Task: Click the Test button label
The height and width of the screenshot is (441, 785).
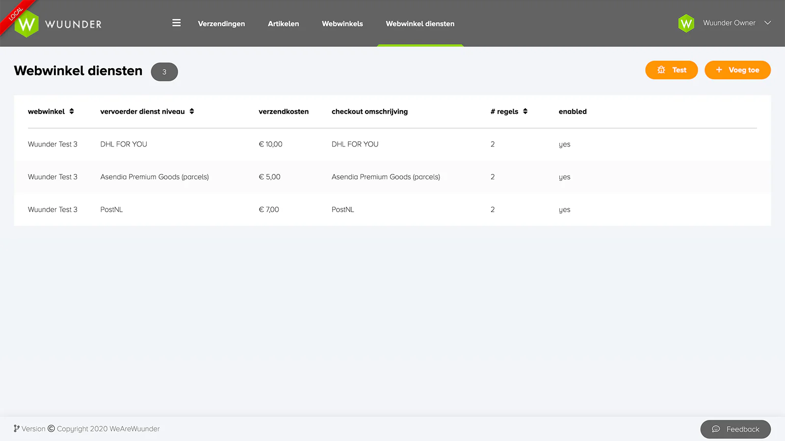Action: click(679, 70)
